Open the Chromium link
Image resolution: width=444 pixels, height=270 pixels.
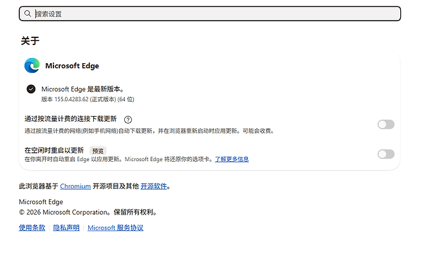75,186
